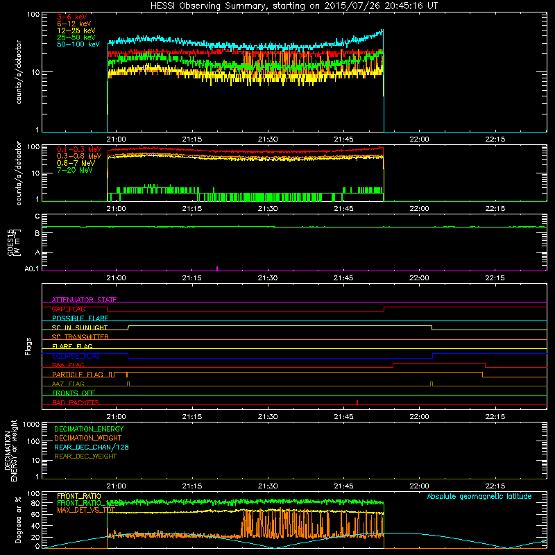Select the DECIMATION_WEIGHT legend label
The height and width of the screenshot is (555, 555).
click(x=88, y=438)
